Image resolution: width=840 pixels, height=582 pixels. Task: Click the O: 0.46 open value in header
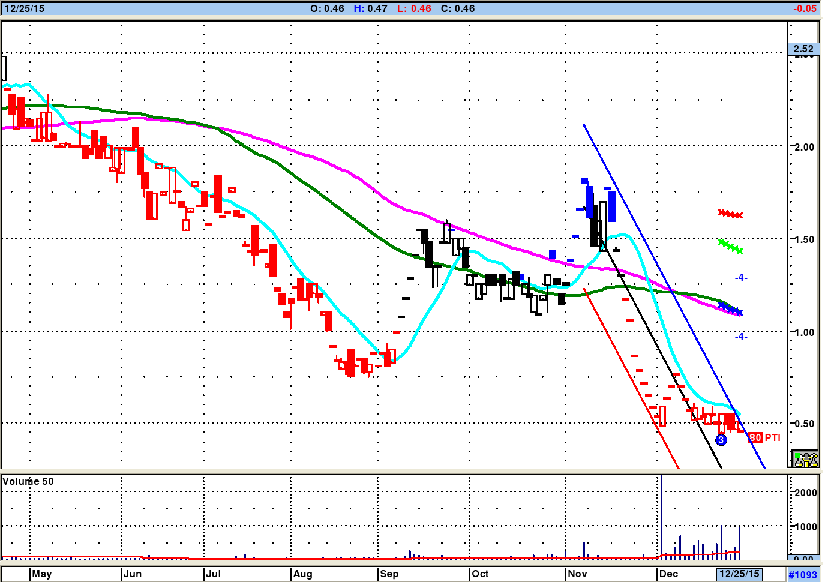pyautogui.click(x=327, y=8)
